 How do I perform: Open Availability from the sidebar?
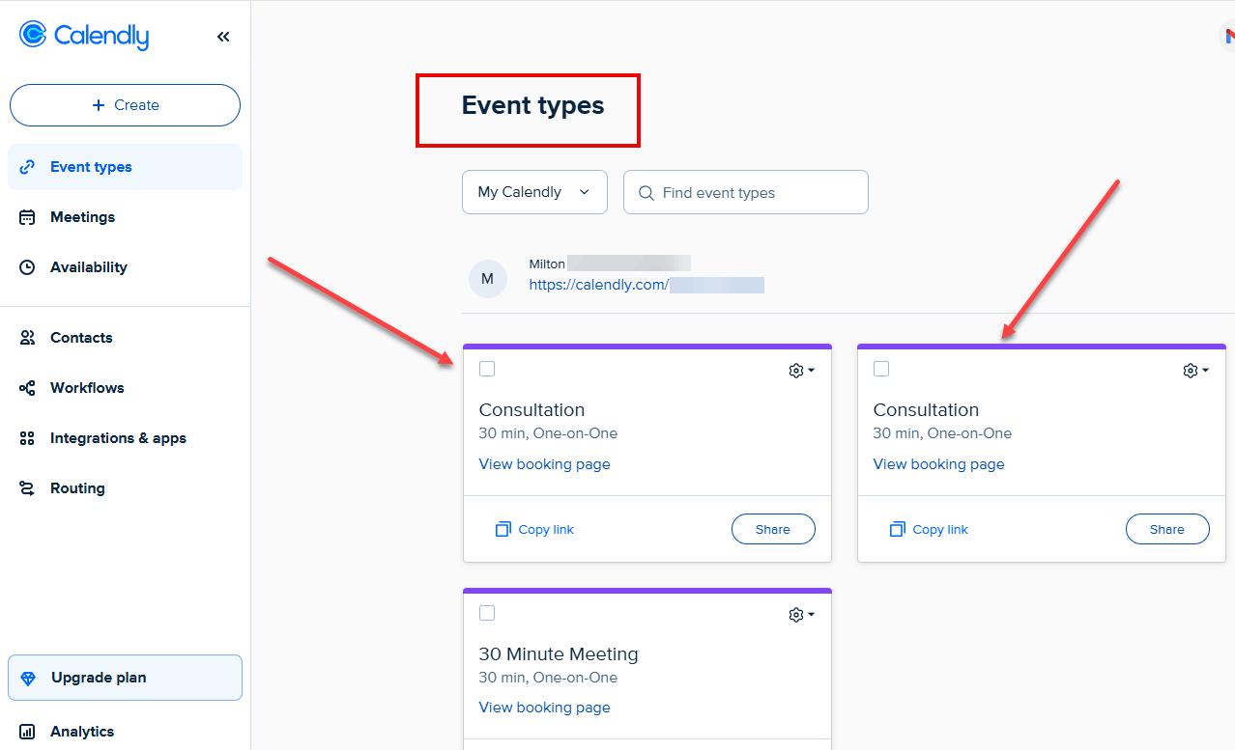point(89,266)
